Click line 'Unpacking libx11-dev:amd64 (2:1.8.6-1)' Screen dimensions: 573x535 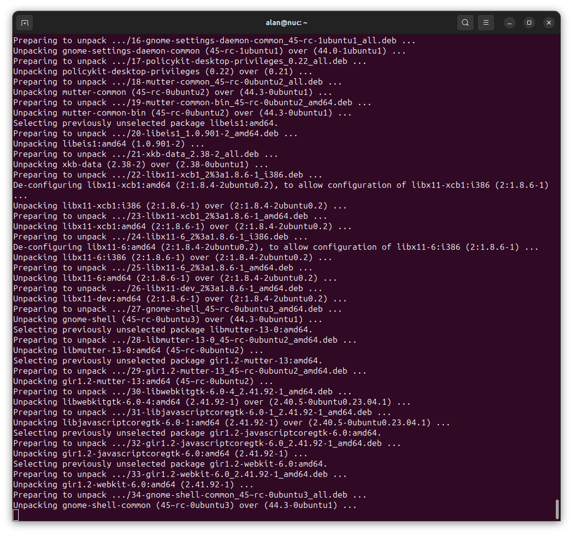180,299
